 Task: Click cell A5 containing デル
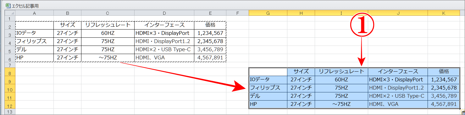[34, 50]
